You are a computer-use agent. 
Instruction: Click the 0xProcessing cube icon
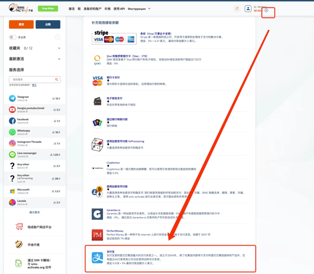point(97,144)
